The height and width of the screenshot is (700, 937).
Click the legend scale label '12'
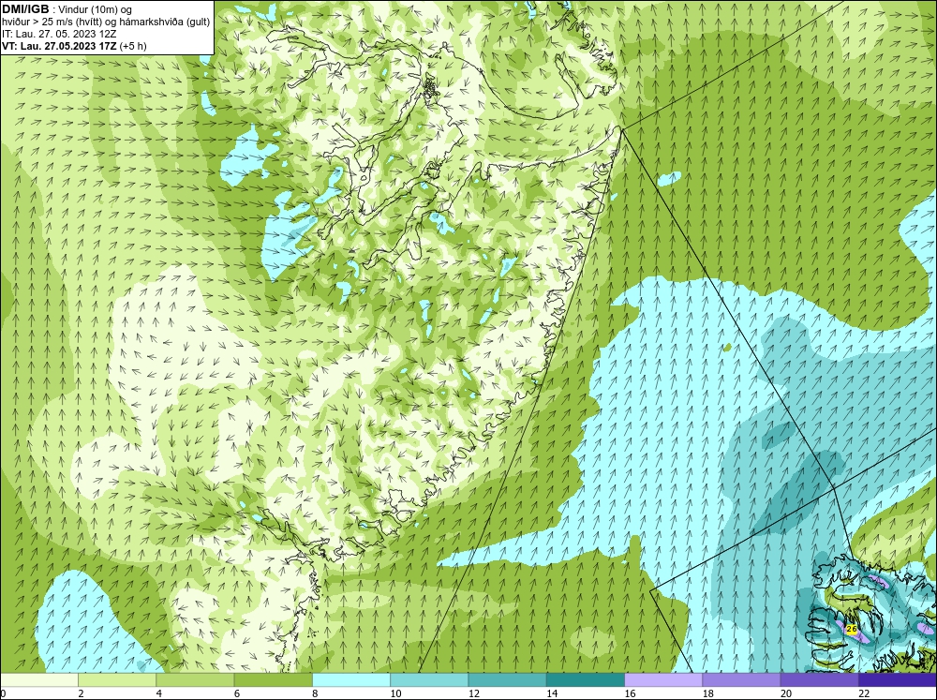[474, 693]
